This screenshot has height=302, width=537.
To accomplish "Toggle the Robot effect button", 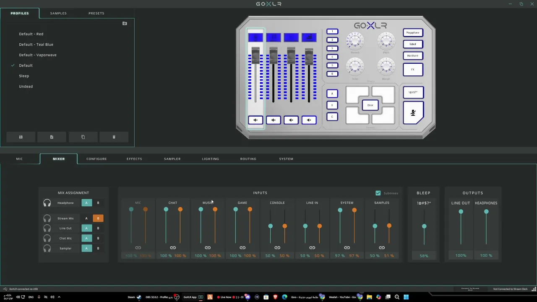I will click(413, 44).
